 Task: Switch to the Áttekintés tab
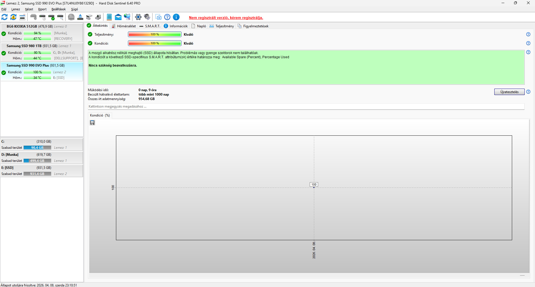coord(97,26)
